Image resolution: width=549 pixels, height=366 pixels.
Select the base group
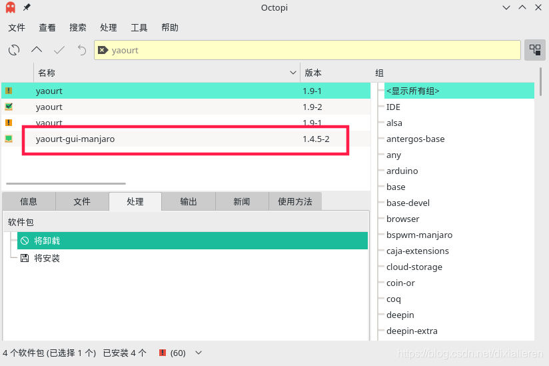point(396,187)
